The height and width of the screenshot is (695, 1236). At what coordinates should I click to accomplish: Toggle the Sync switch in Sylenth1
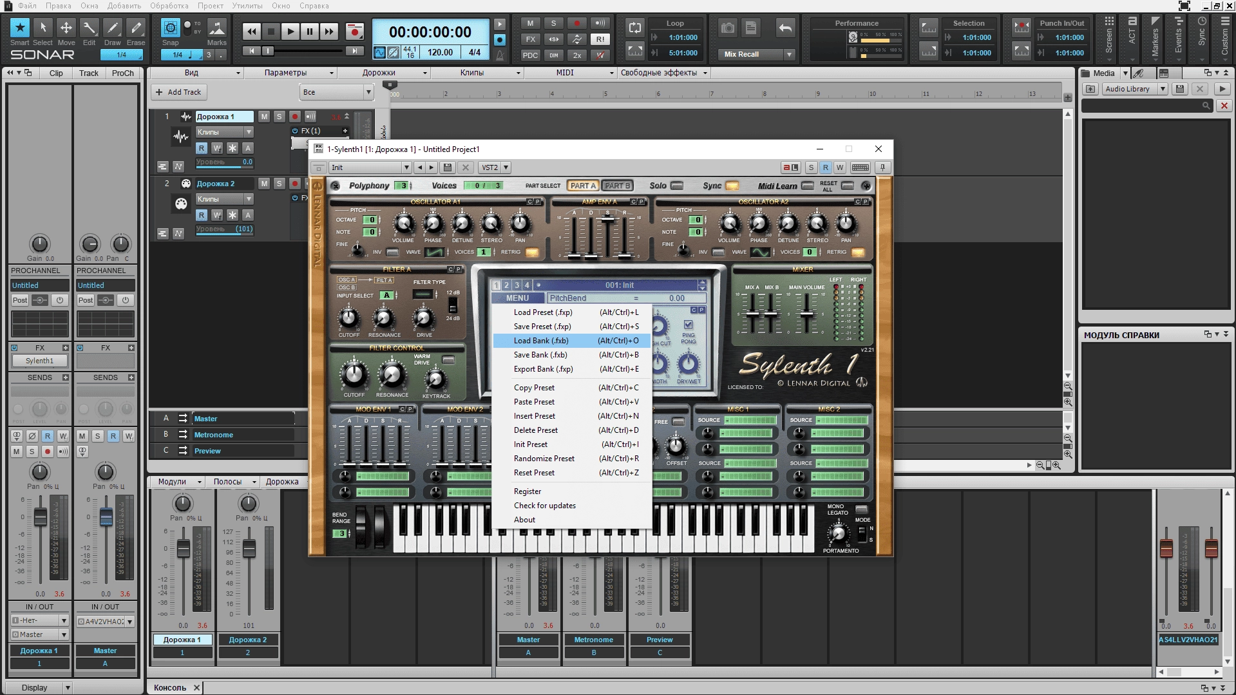pos(732,186)
